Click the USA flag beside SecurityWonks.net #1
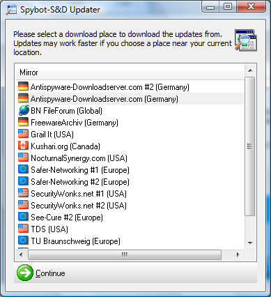The image size is (271, 297). pyautogui.click(x=23, y=193)
